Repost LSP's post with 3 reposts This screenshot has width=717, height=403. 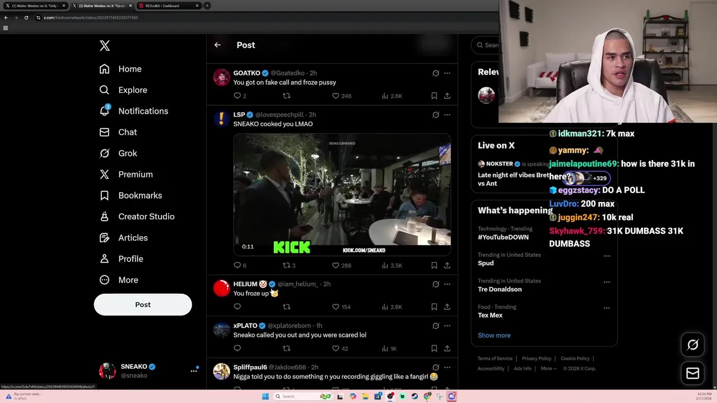[x=288, y=265]
